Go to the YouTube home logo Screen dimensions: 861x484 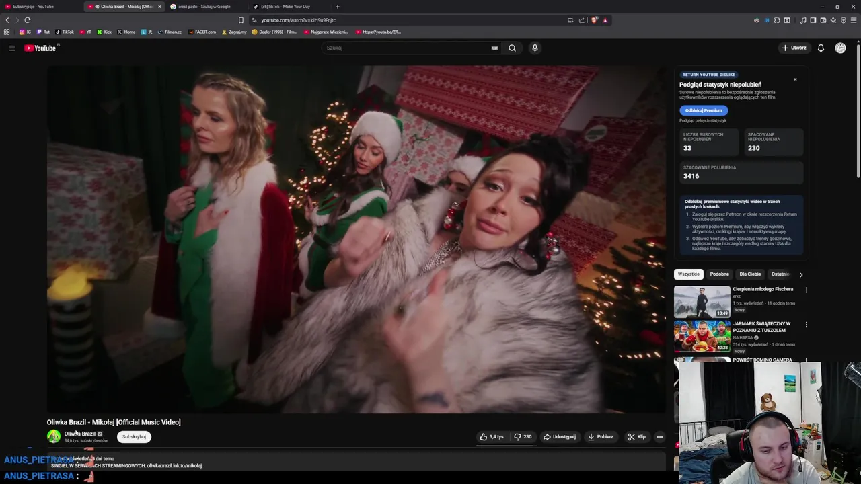[x=40, y=48]
